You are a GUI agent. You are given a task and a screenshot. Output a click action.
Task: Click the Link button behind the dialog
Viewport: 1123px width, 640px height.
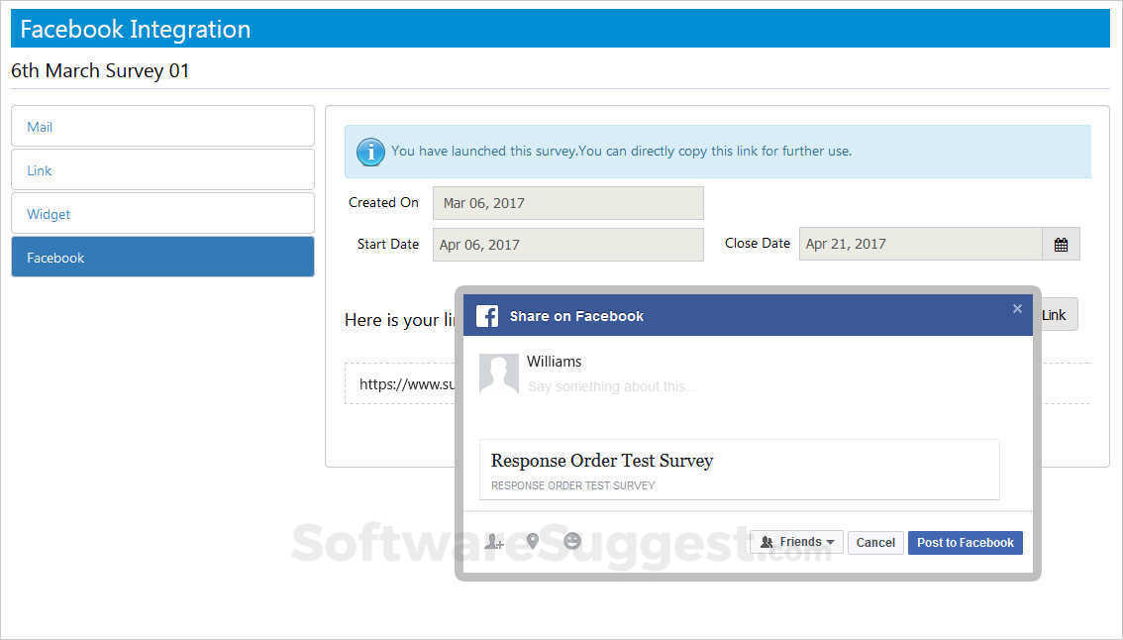pos(1060,315)
